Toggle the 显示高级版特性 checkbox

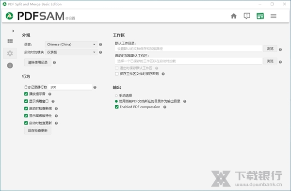coord(26,116)
